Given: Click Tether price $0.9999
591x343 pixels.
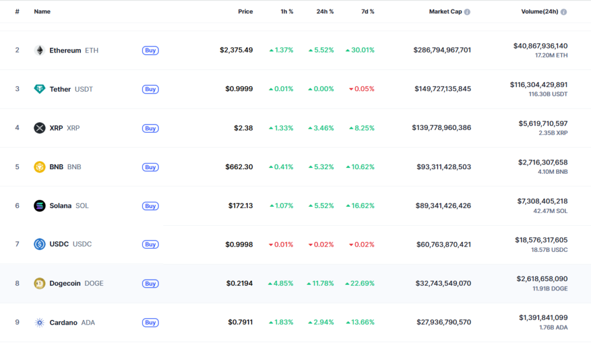Looking at the screenshot, I should coord(239,89).
